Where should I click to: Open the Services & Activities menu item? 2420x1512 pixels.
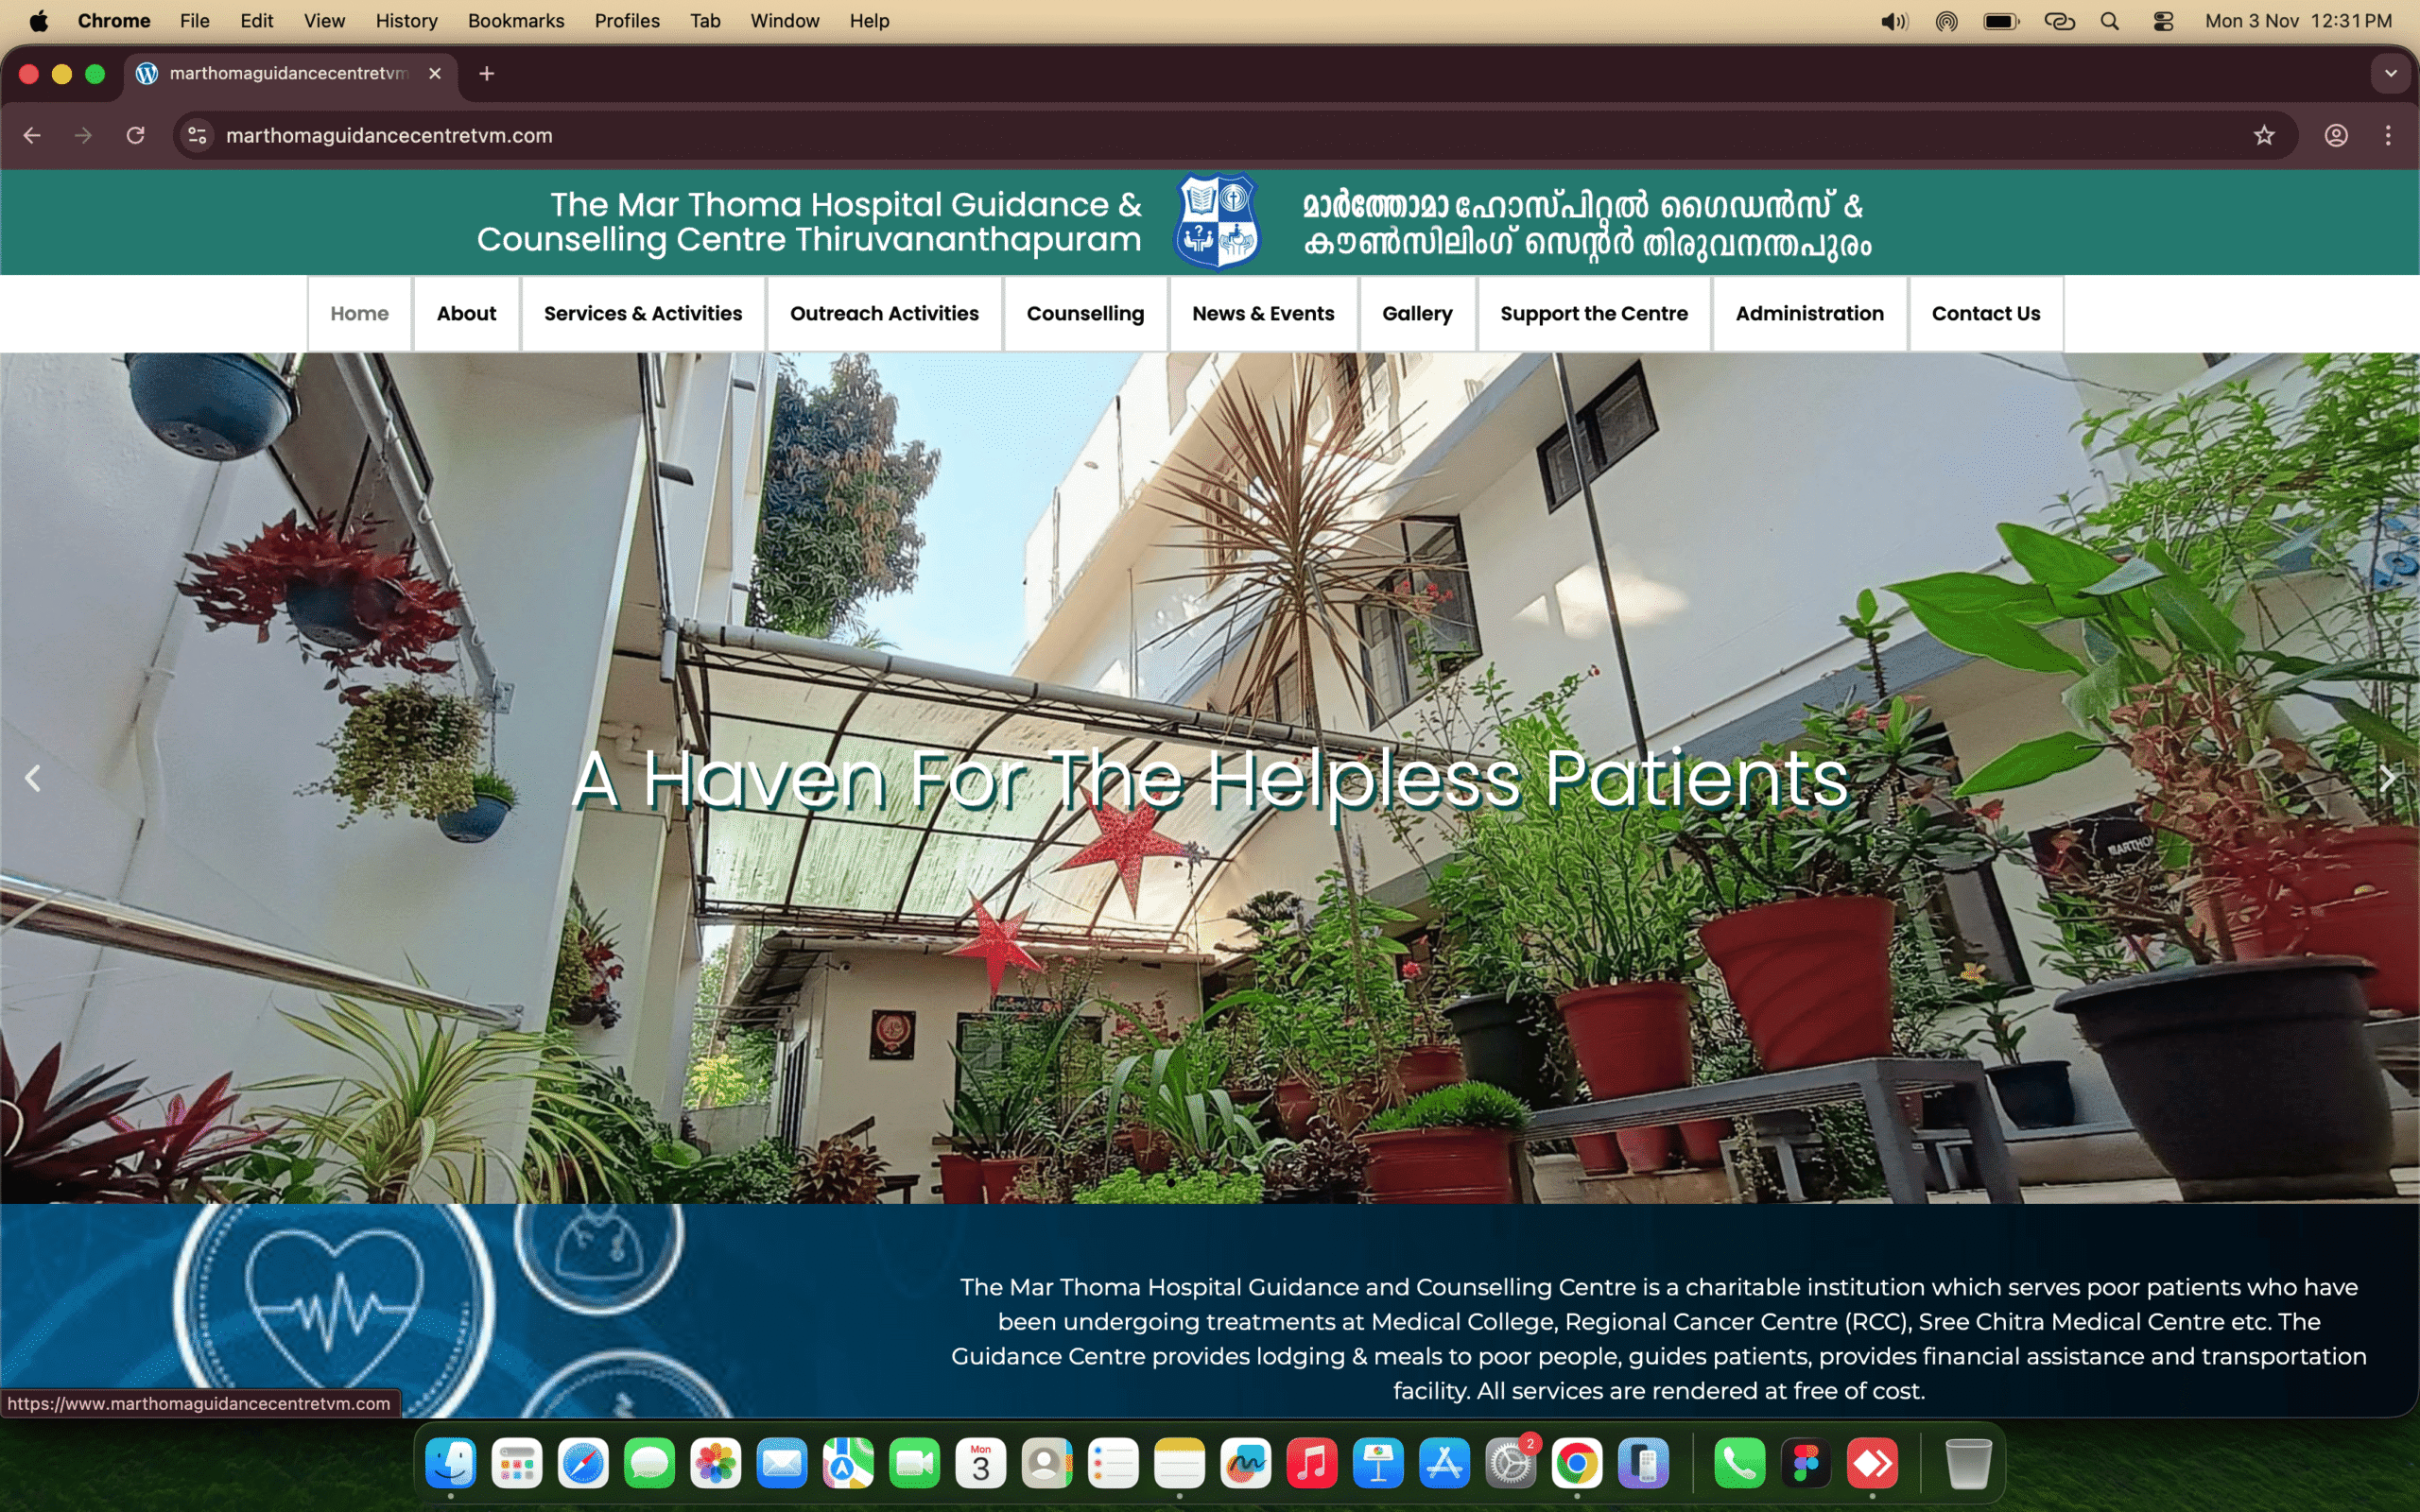tap(642, 313)
